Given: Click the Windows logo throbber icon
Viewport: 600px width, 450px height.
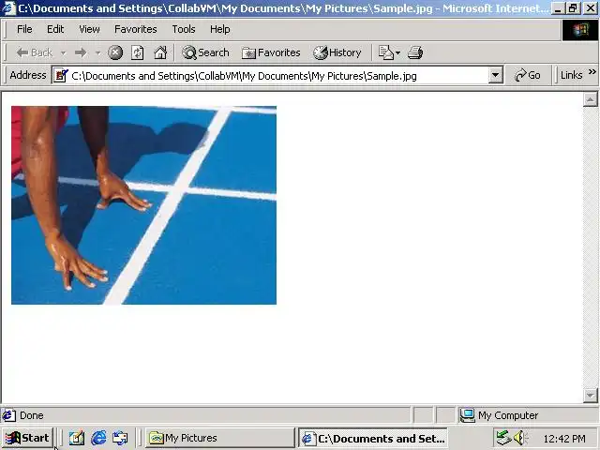Looking at the screenshot, I should pyautogui.click(x=580, y=29).
